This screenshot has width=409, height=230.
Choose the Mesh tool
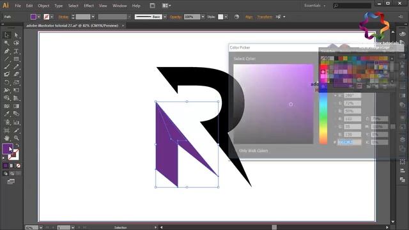pos(7,106)
